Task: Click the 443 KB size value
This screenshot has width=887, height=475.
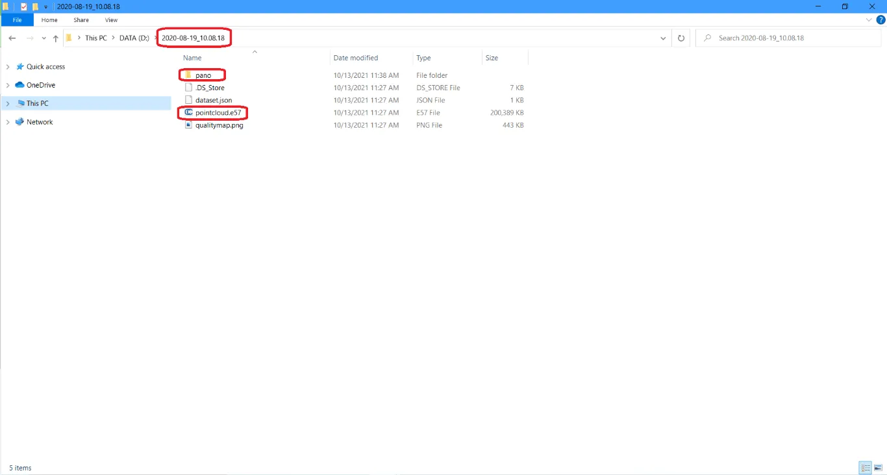Action: 513,125
